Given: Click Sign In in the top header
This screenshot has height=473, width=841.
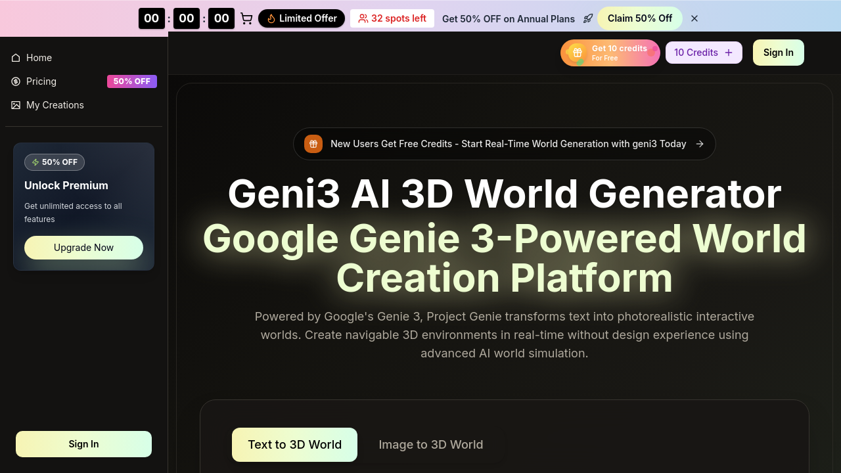Looking at the screenshot, I should tap(779, 53).
